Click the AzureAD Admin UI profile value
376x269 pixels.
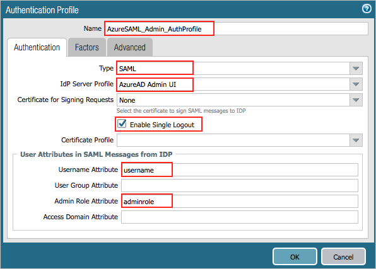coord(148,84)
